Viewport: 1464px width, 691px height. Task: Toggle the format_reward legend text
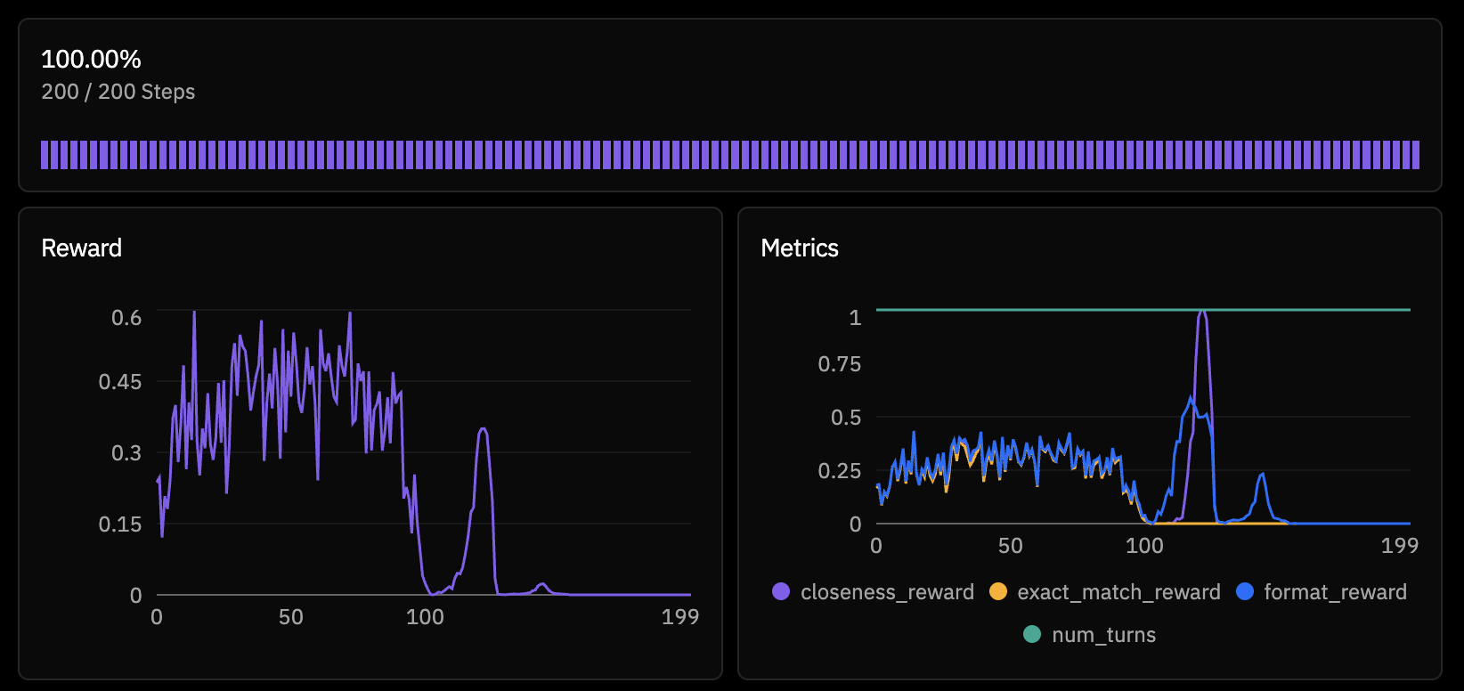coord(1335,592)
